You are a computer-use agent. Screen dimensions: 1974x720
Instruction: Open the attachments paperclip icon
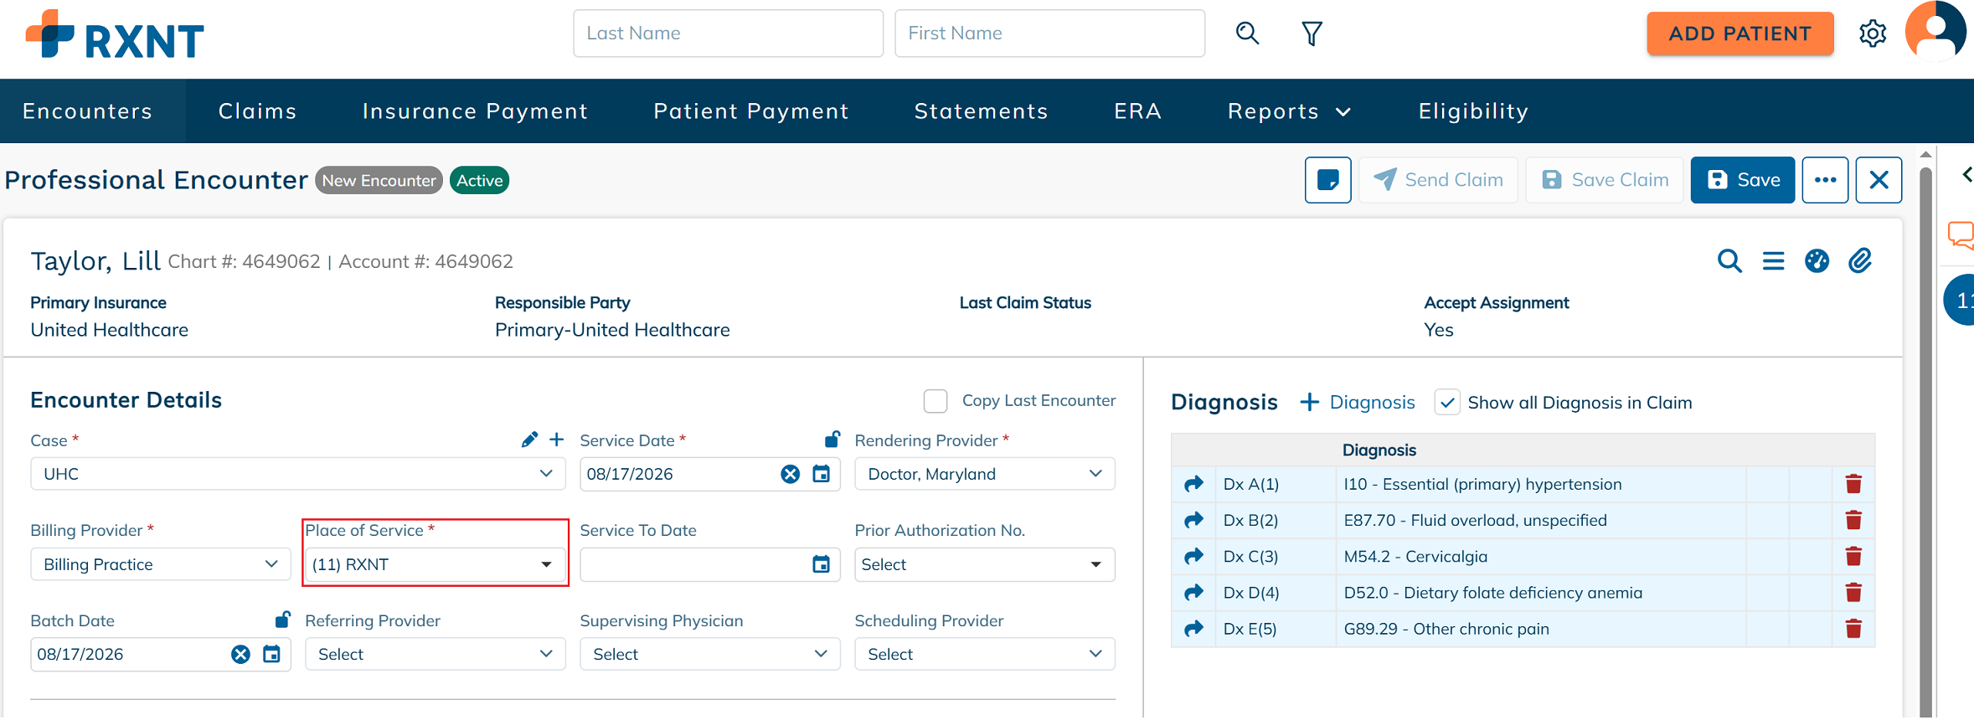[x=1860, y=261]
